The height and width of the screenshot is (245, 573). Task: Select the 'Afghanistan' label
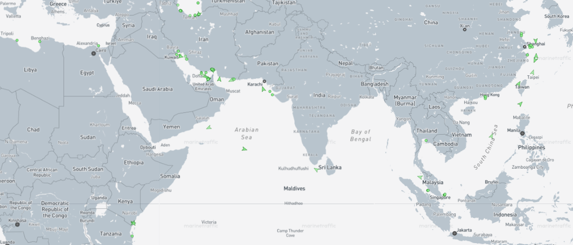click(259, 32)
